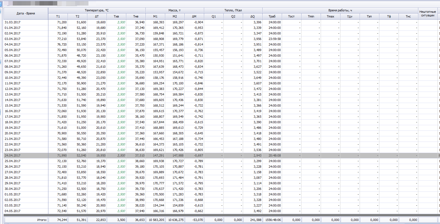The image size is (440, 224).
Task: Click the M1 value 170,777
Action: click(159, 183)
